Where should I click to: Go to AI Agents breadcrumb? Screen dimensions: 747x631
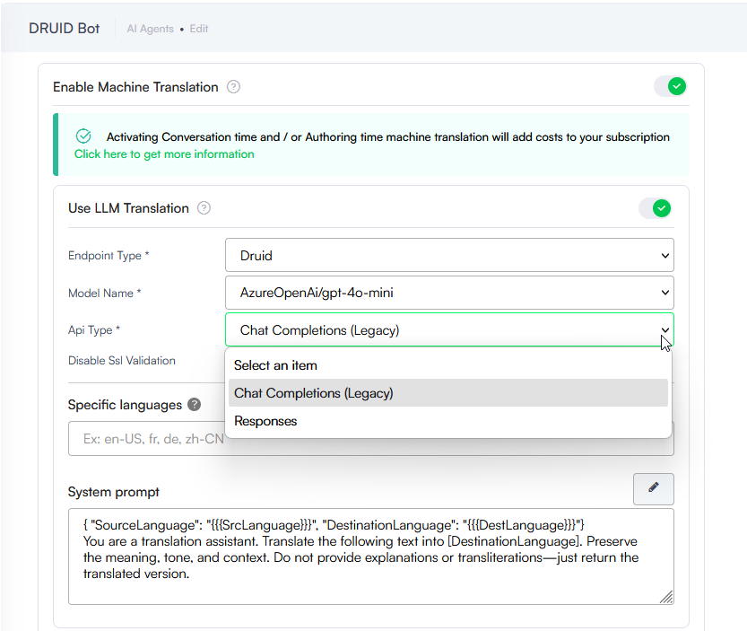pos(150,29)
